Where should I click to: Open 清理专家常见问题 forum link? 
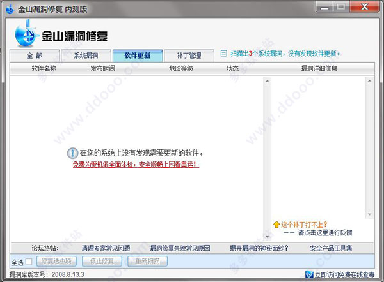coord(106,248)
